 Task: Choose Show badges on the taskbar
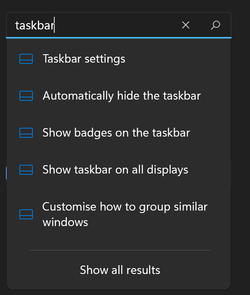point(119,133)
